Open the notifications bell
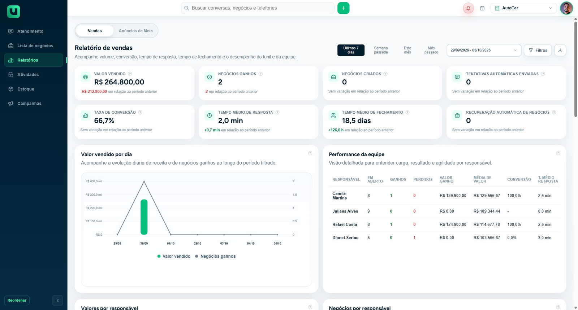Screen dimensions: 578x310 [x=468, y=8]
